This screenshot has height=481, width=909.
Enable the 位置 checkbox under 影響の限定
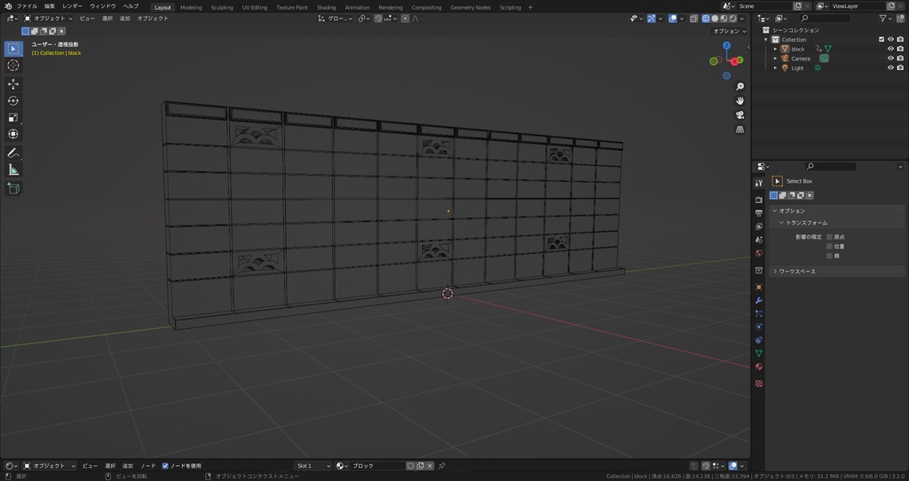830,247
